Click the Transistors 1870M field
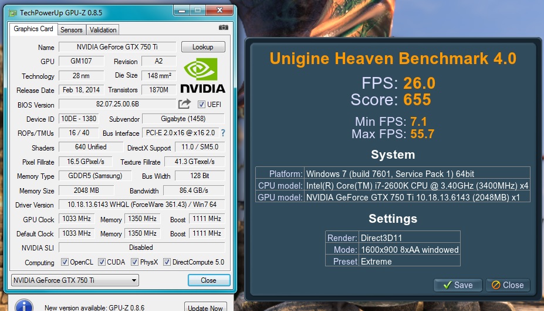This screenshot has width=544, height=311. 159,90
